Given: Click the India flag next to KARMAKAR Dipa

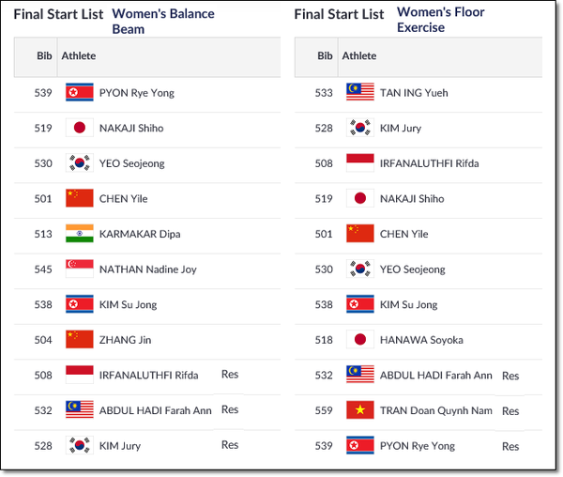Looking at the screenshot, I should click(80, 234).
